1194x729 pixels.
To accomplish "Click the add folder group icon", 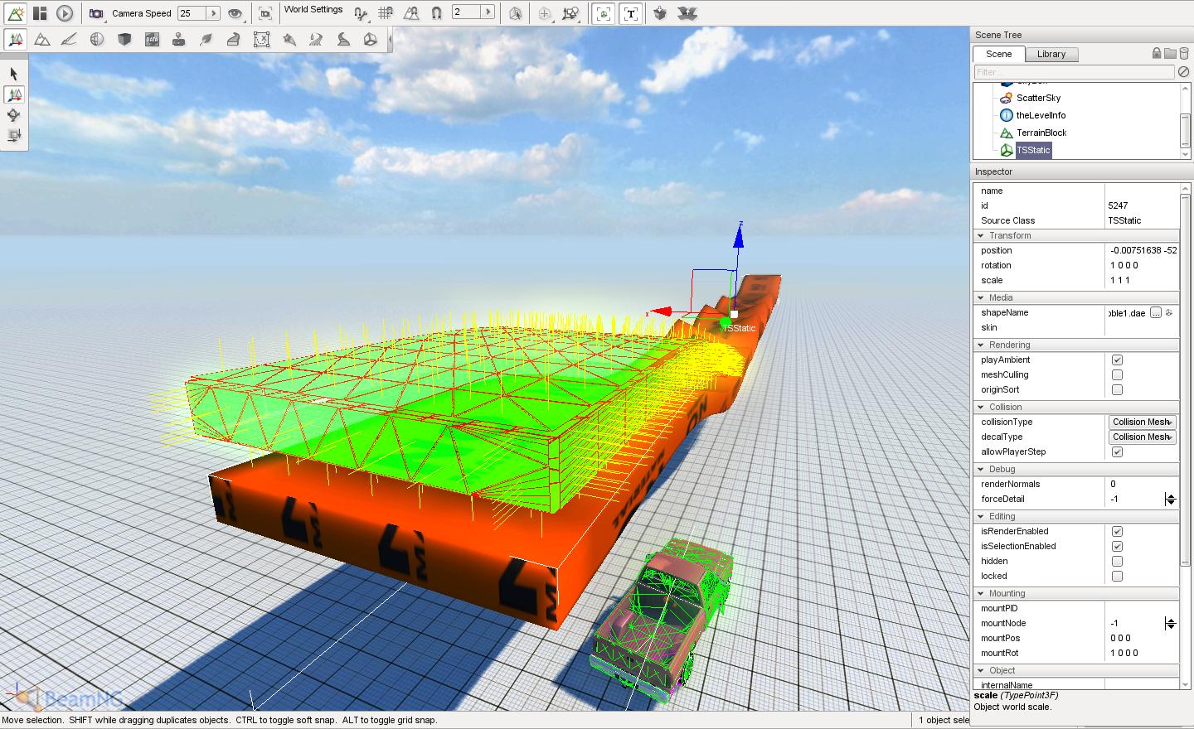I will point(1170,53).
